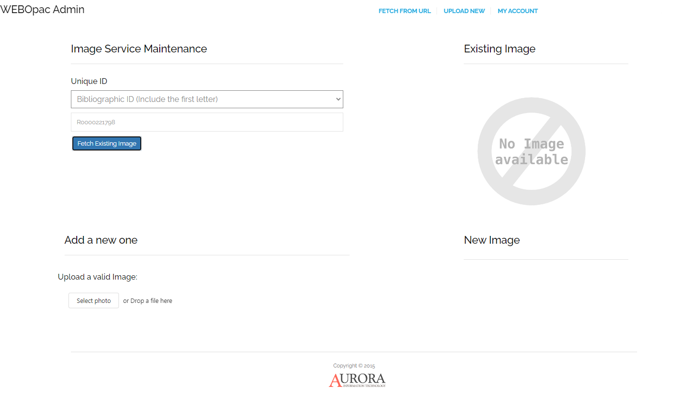
Task: Click the 'or Drop a file here' area
Action: pyautogui.click(x=148, y=301)
